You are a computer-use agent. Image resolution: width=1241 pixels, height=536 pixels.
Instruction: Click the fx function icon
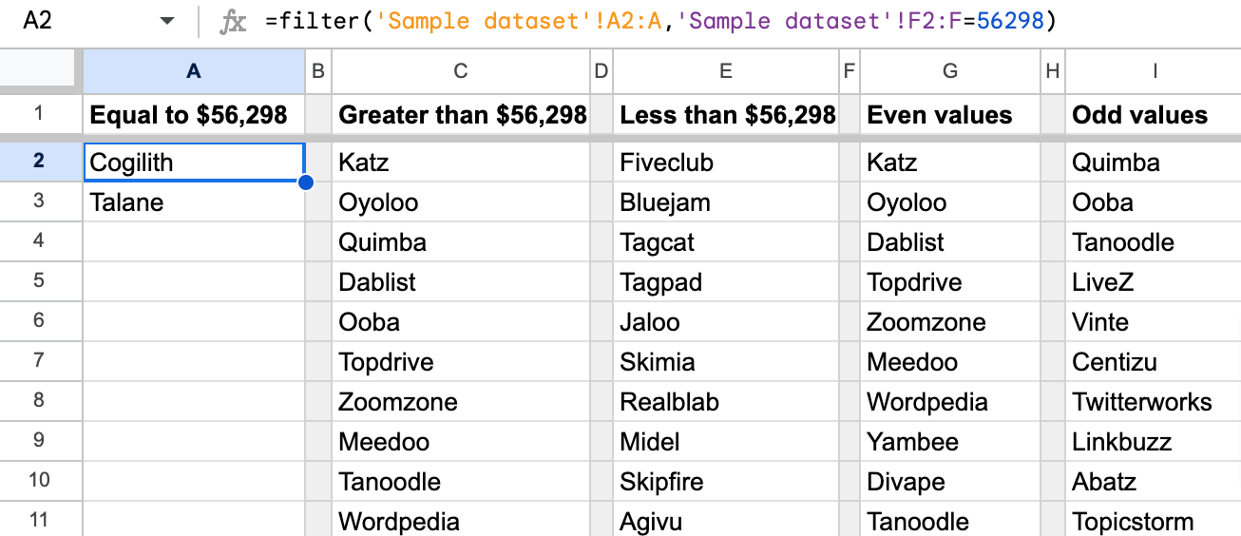233,21
